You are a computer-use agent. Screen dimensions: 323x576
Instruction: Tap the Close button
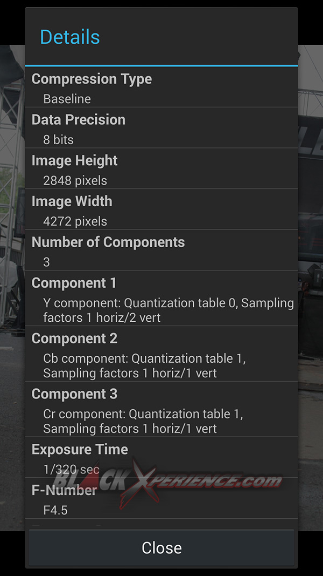[161, 547]
